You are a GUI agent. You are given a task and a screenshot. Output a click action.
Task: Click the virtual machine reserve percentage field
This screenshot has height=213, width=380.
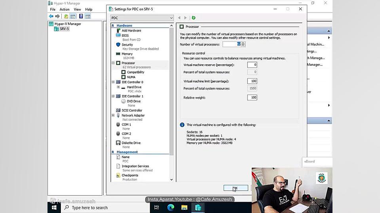tap(252, 65)
